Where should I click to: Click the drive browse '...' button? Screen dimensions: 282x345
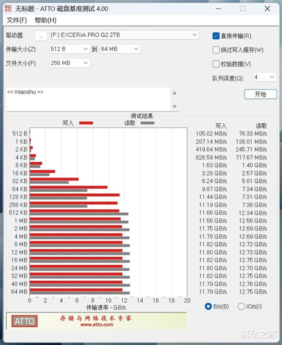pos(41,35)
